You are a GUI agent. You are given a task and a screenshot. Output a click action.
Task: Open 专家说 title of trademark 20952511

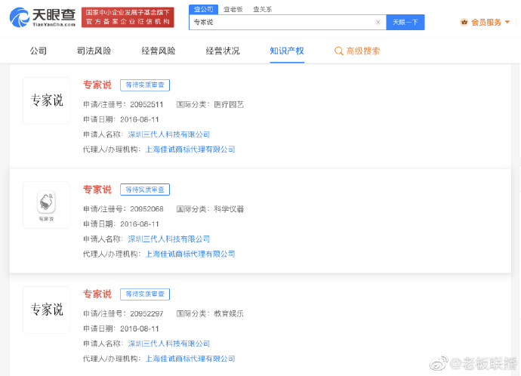97,85
